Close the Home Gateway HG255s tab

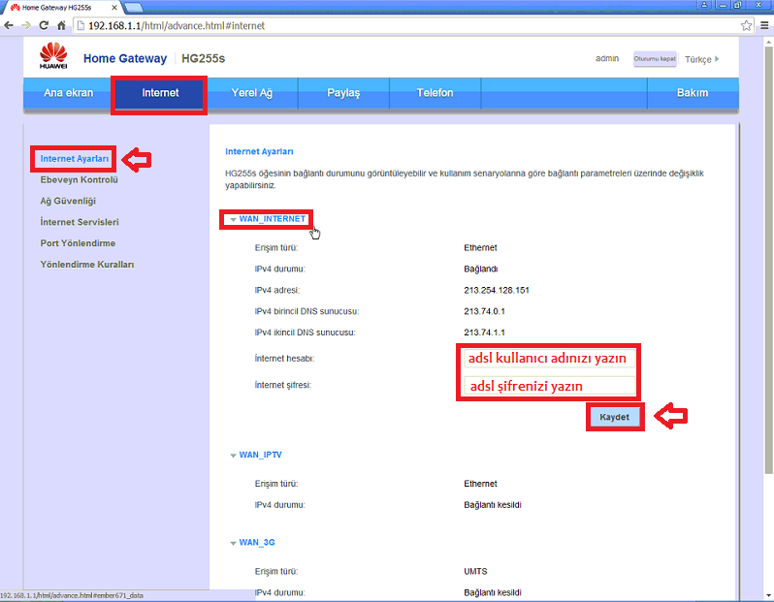click(114, 8)
